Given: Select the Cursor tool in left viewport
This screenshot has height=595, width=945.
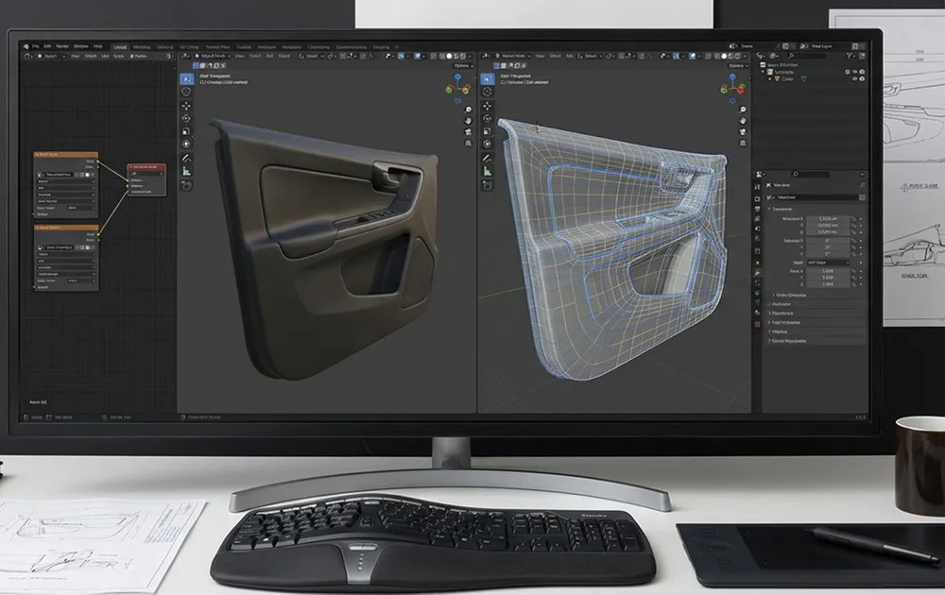Looking at the screenshot, I should (186, 92).
